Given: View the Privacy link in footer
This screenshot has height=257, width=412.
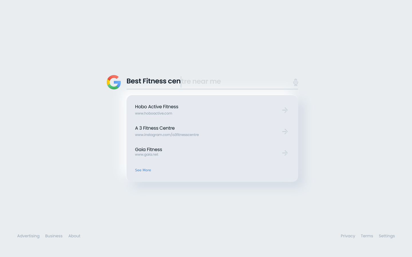Looking at the screenshot, I should (348, 236).
